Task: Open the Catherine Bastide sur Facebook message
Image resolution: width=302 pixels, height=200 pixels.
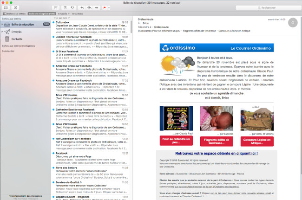Action: [x=91, y=115]
